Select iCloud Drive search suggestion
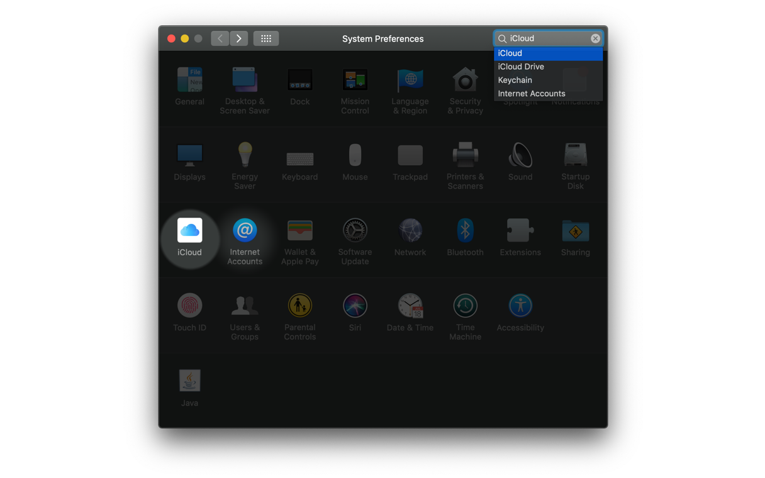This screenshot has height=478, width=765. [548, 67]
